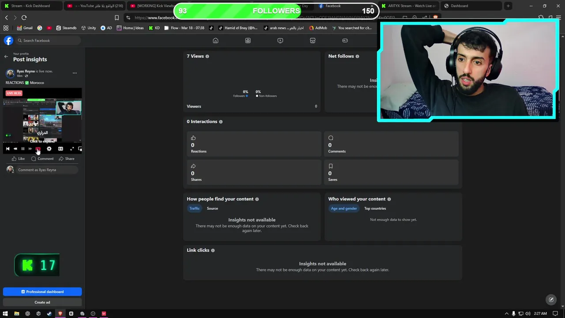Viewport: 565px width, 318px height.
Task: Click the Facebook logo icon
Action: [8, 41]
